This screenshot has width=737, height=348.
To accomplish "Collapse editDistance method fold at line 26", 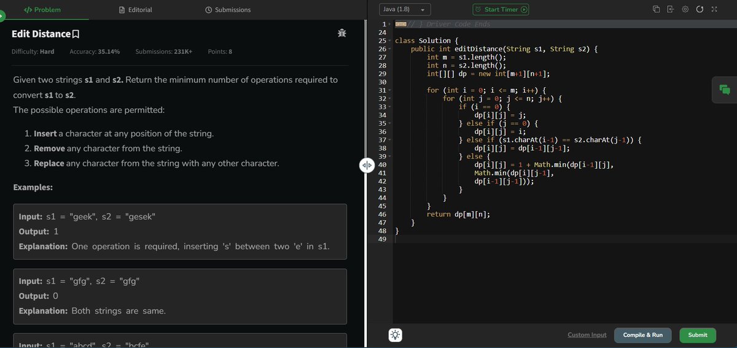I will click(x=391, y=48).
